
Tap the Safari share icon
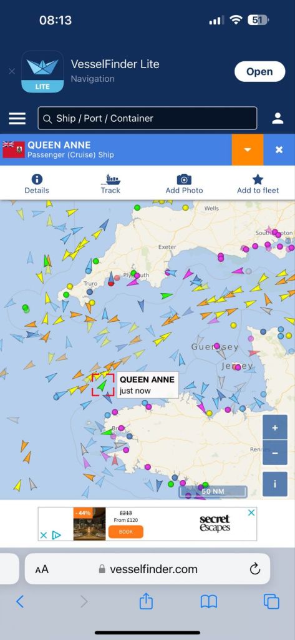pyautogui.click(x=147, y=601)
